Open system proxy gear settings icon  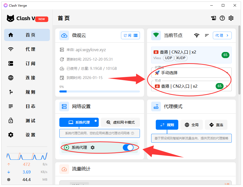pyautogui.click(x=93, y=148)
